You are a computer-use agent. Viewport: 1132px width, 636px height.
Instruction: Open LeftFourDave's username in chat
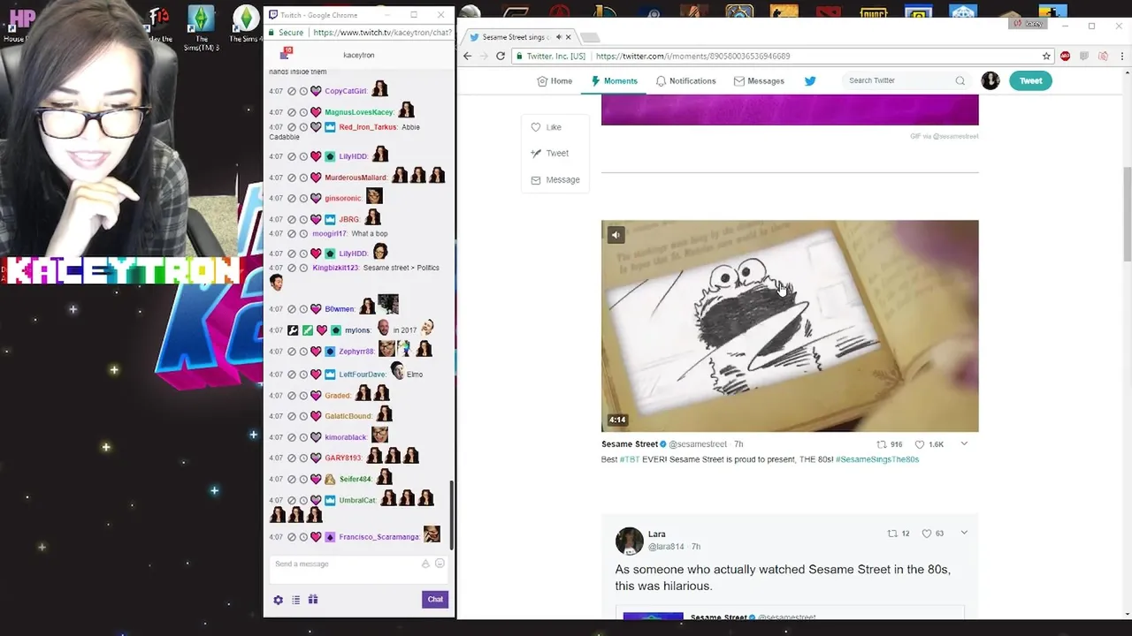[x=363, y=375]
